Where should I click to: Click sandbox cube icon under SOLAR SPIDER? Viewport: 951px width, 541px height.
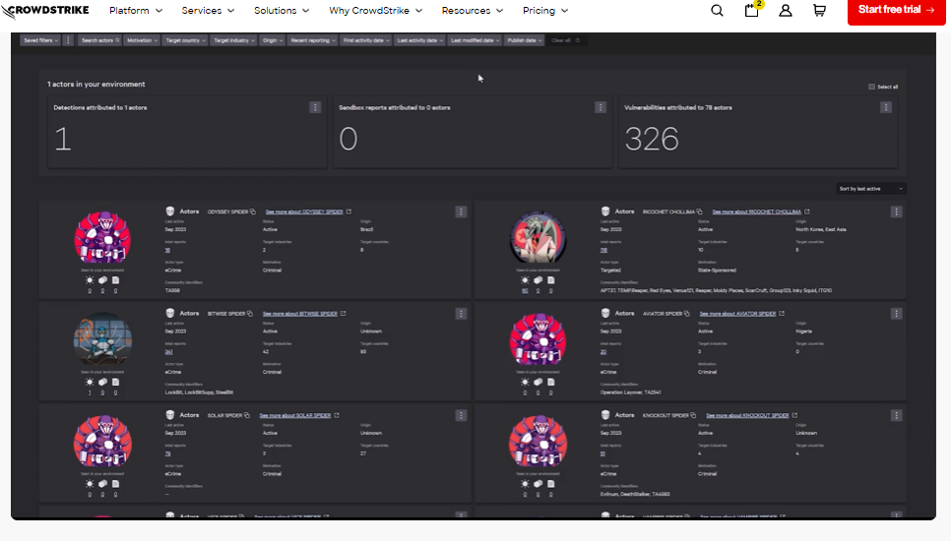pos(102,483)
